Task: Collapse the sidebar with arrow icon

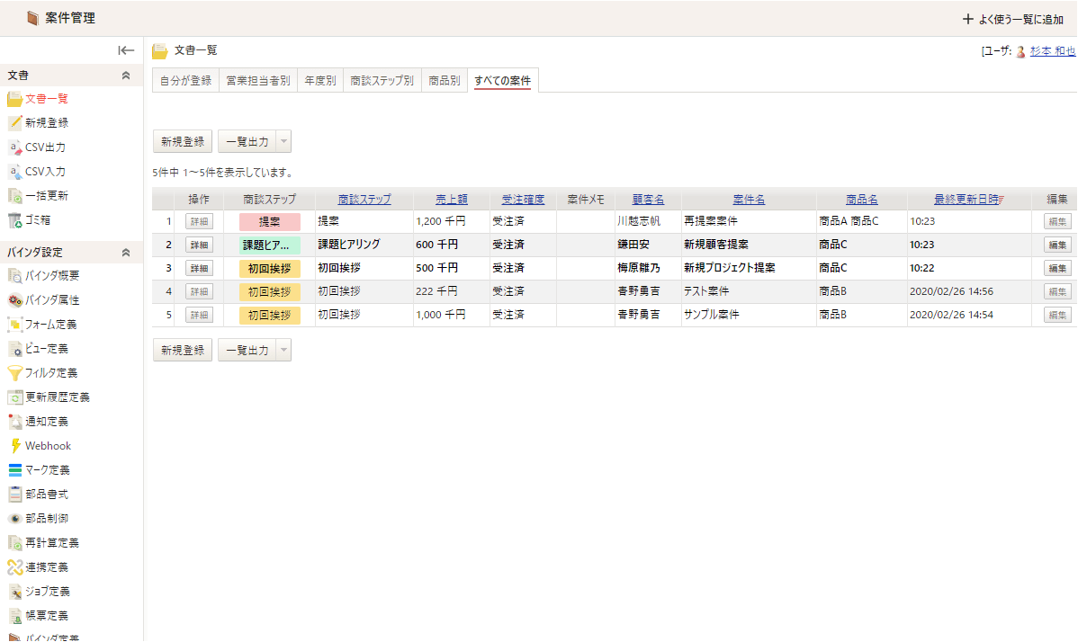Action: [x=126, y=50]
